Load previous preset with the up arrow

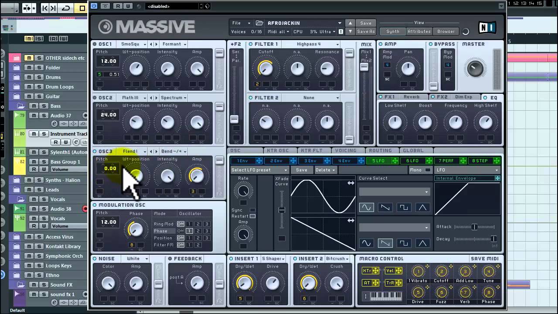[350, 23]
